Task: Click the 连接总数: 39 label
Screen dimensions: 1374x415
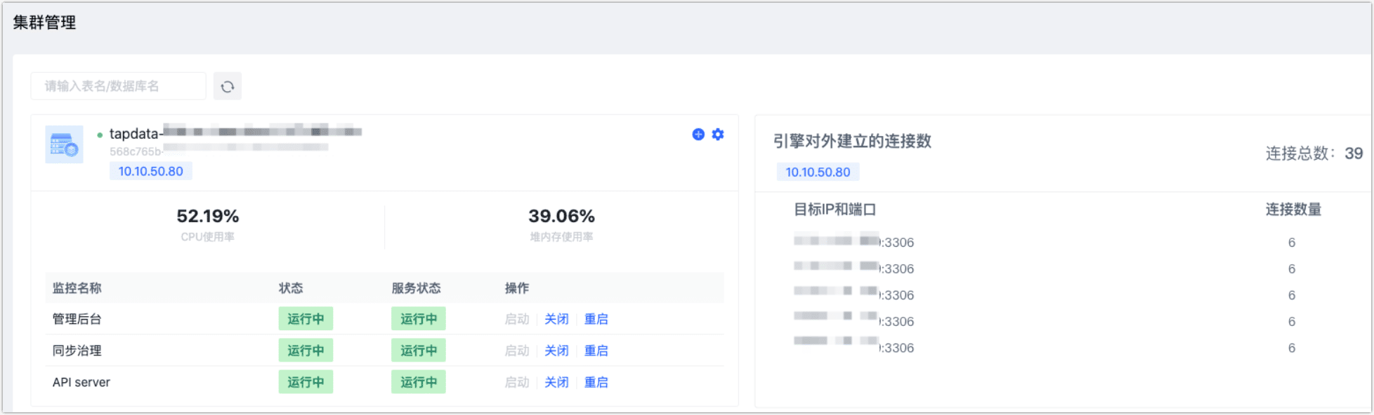Action: click(x=1314, y=154)
